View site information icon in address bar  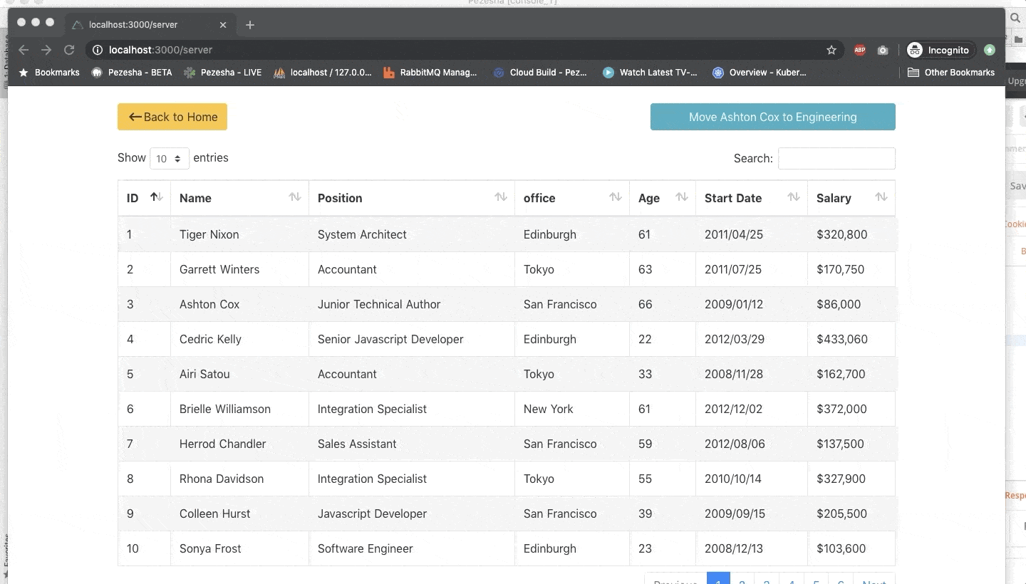pyautogui.click(x=98, y=50)
